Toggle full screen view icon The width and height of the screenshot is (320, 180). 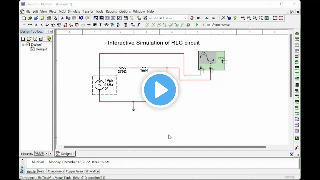267,18
